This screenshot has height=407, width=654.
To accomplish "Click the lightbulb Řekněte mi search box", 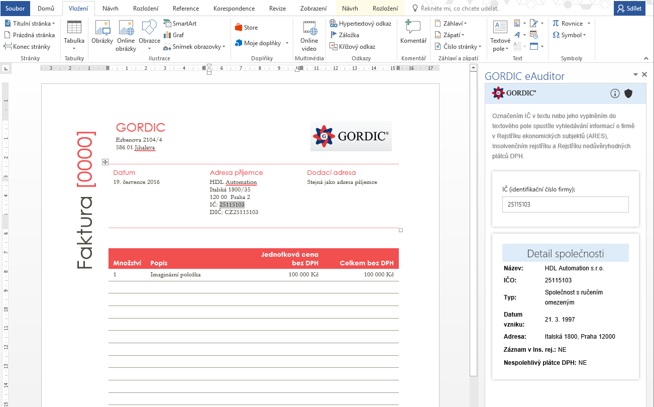I will (456, 9).
